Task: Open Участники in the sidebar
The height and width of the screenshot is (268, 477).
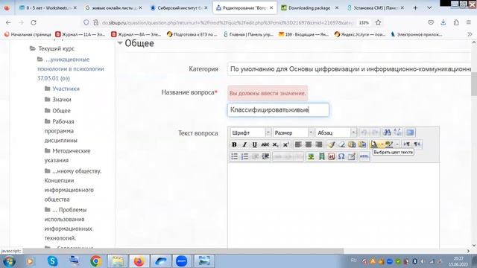Action: tap(66, 89)
